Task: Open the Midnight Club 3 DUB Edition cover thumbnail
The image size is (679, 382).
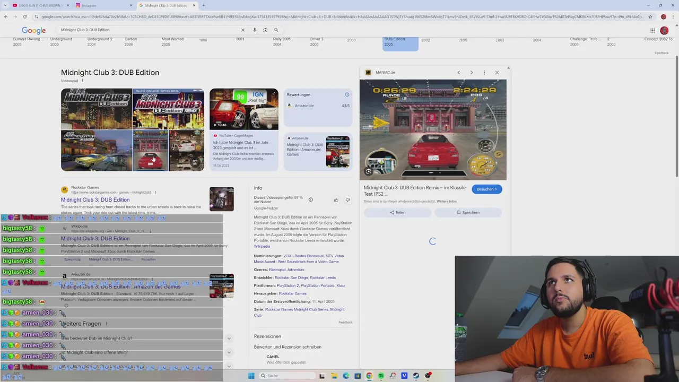Action: (97, 109)
